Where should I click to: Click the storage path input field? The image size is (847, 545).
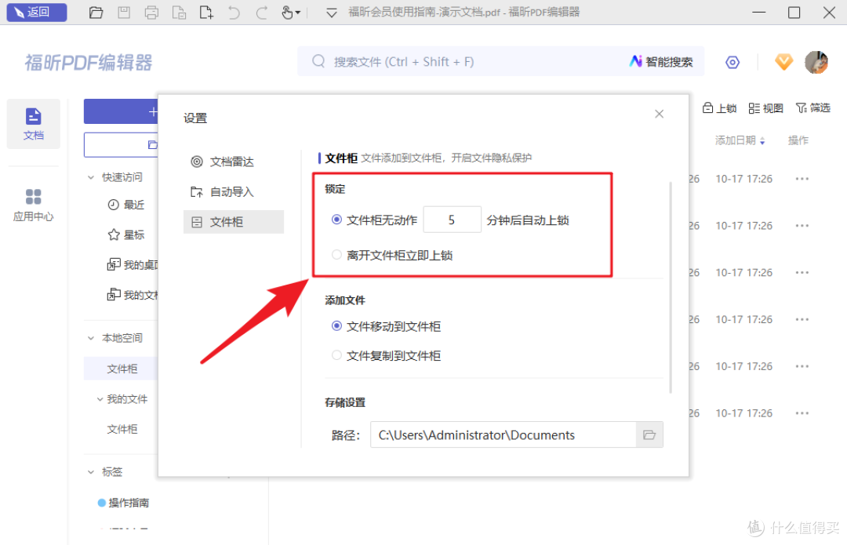tap(503, 434)
